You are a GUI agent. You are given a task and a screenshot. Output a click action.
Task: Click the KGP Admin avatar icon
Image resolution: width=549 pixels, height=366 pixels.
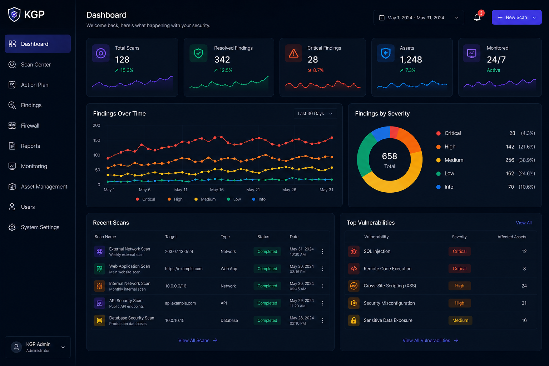(16, 347)
